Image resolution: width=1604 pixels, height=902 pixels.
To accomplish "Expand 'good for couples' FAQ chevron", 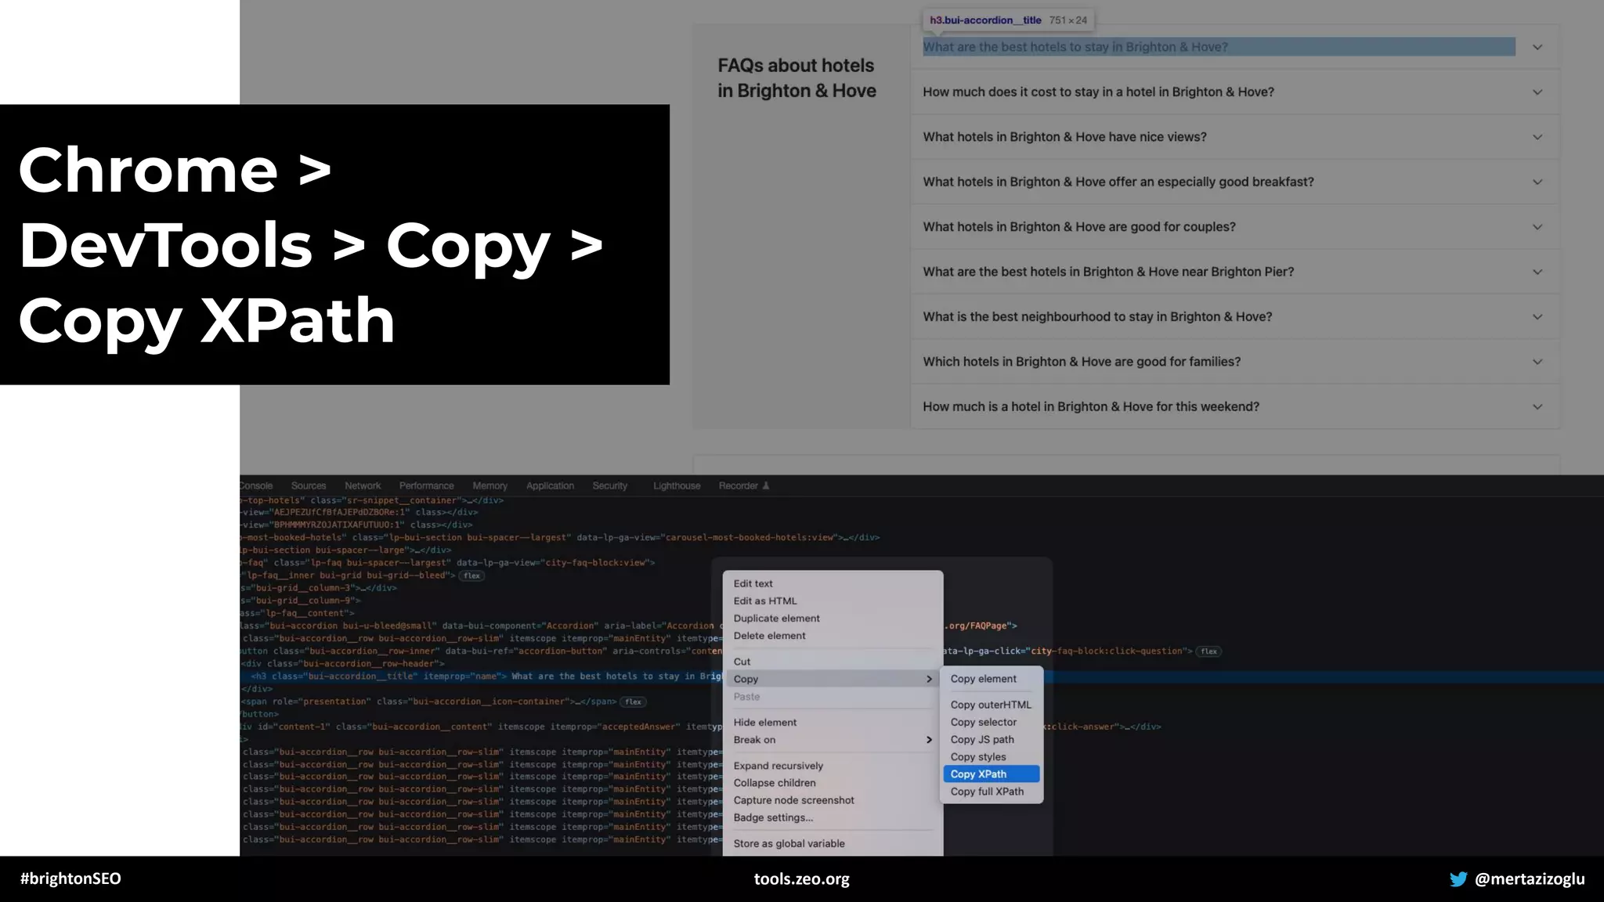I will [x=1537, y=227].
